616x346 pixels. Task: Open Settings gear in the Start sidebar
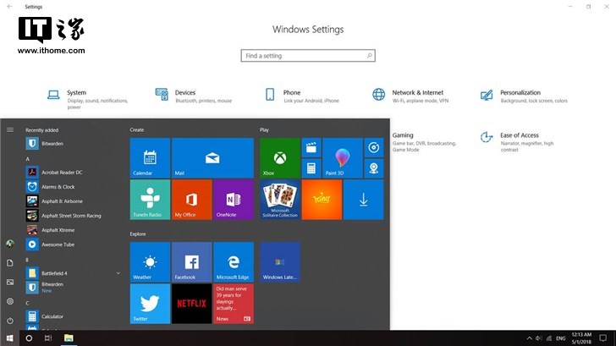pos(10,301)
